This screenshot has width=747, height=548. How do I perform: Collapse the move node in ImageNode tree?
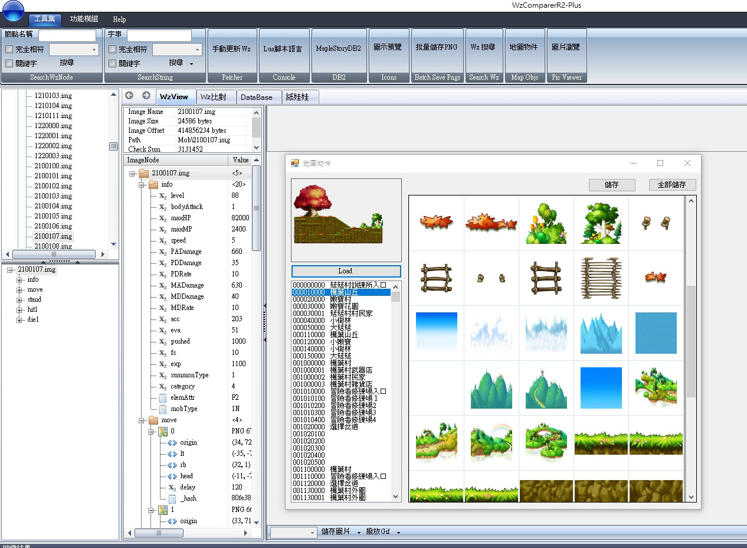142,420
